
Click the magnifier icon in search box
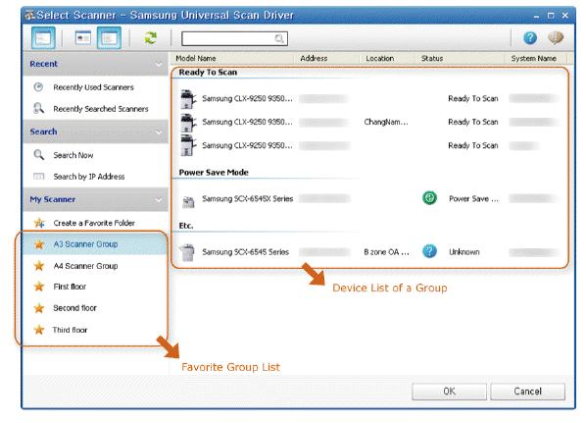coord(279,38)
